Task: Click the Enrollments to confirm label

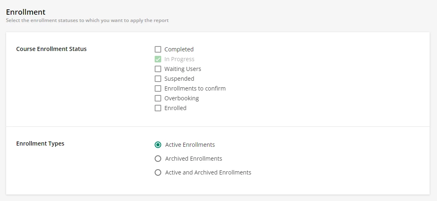Action: [195, 88]
